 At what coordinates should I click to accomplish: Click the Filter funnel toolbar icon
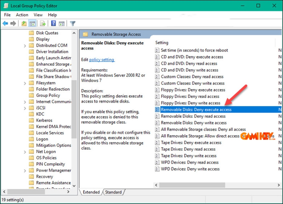point(73,23)
